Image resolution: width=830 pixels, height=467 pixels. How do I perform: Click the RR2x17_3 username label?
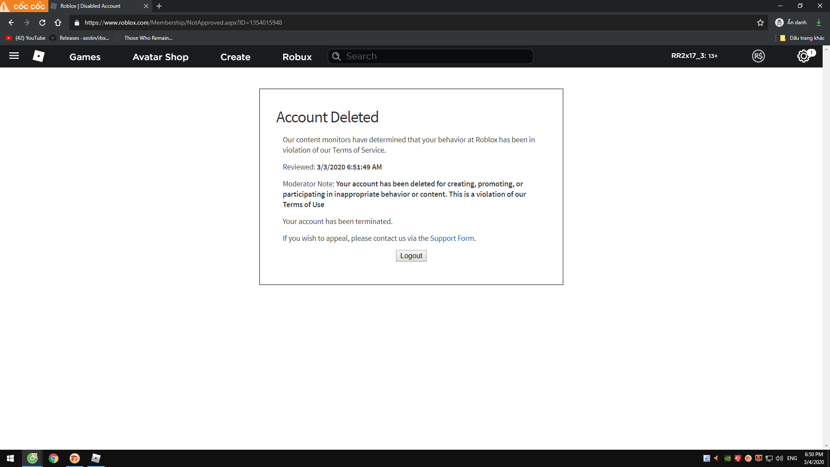[694, 56]
